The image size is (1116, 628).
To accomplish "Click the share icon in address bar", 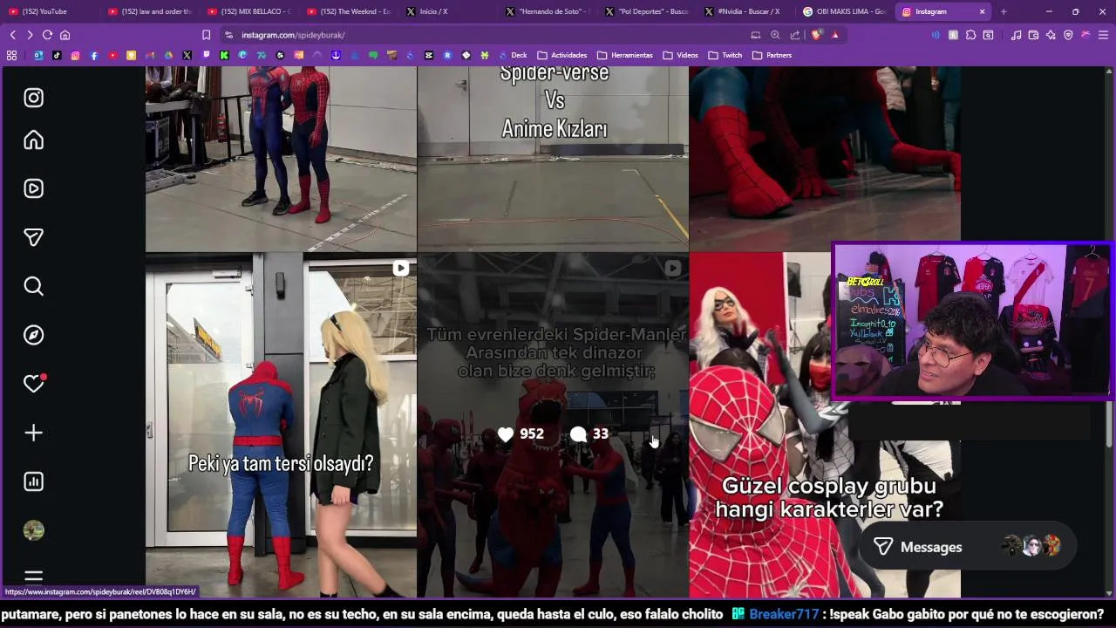I will point(795,35).
